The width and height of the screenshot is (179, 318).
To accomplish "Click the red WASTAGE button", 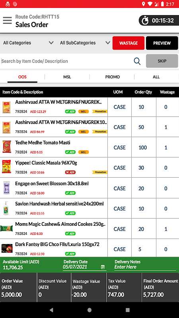I will click(x=128, y=43).
